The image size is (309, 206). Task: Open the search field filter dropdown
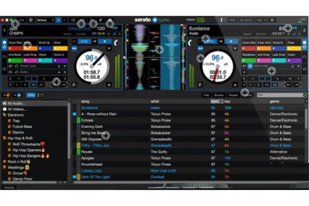point(261,95)
